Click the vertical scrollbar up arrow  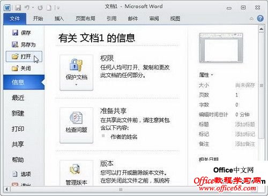click(x=261, y=29)
